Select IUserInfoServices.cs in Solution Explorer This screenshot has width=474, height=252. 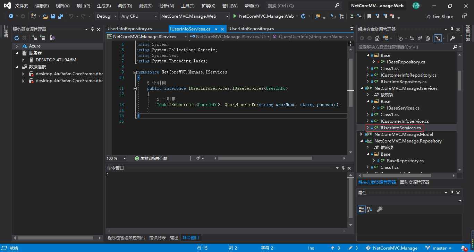[400, 128]
